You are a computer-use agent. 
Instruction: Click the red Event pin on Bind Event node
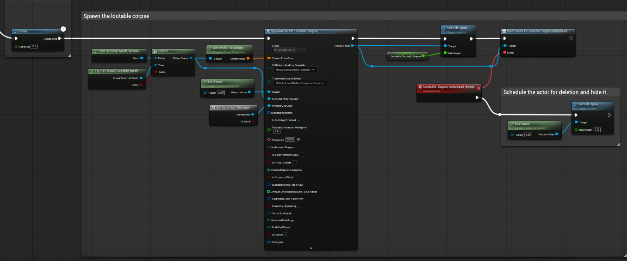tap(504, 53)
